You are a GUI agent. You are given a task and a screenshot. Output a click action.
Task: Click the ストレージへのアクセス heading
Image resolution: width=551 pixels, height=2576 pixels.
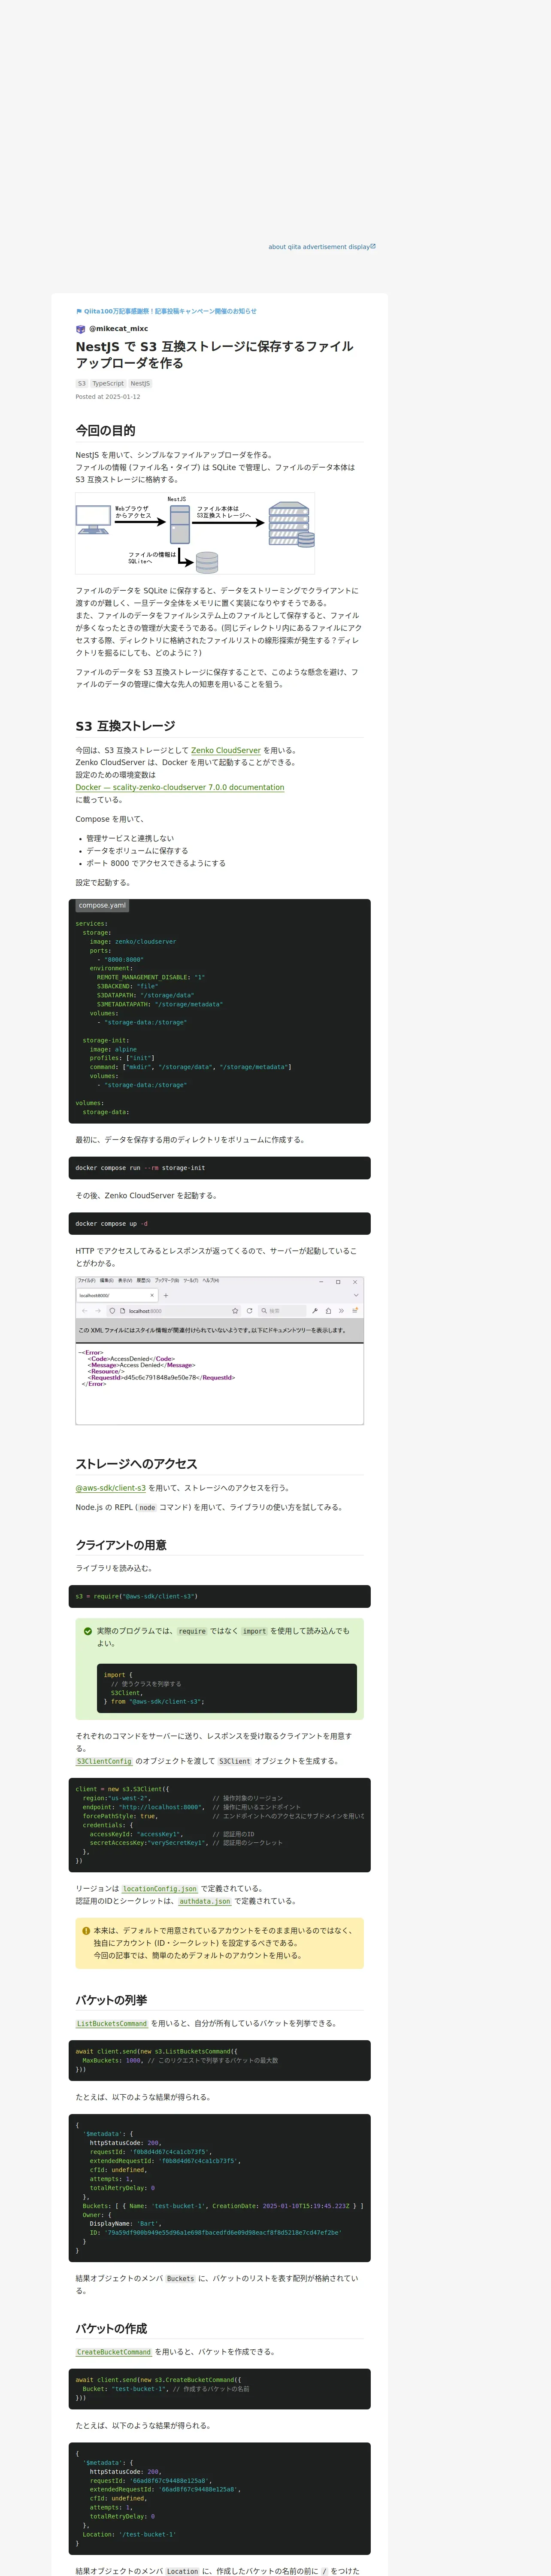136,1464
